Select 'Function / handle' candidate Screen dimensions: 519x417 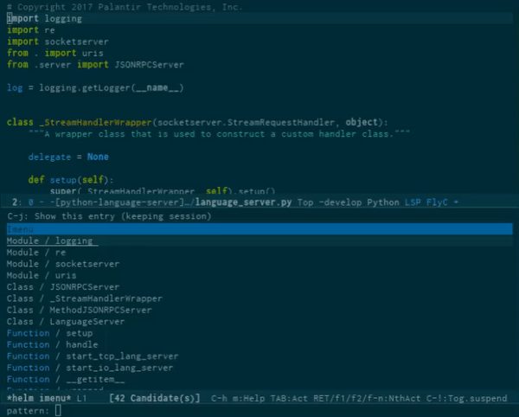click(x=52, y=345)
